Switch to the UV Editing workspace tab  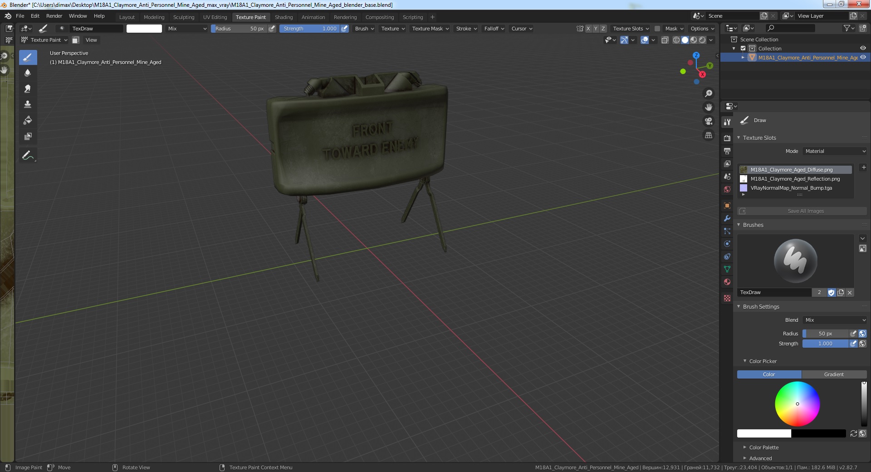215,17
